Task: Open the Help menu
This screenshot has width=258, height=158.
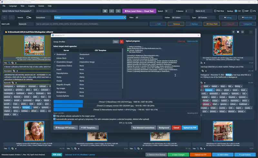Action: pyautogui.click(x=50, y=6)
